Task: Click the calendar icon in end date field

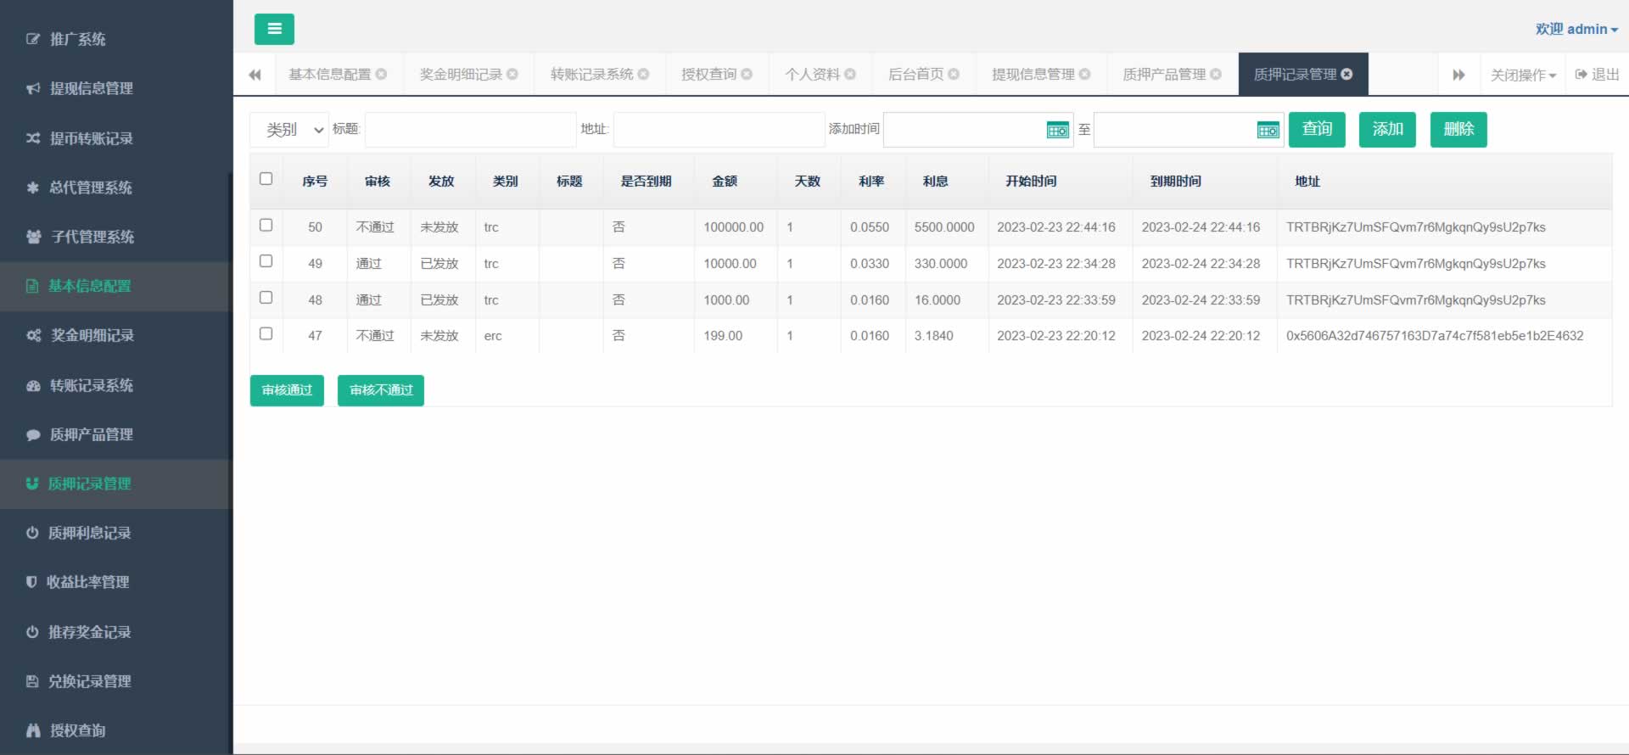Action: [x=1268, y=130]
